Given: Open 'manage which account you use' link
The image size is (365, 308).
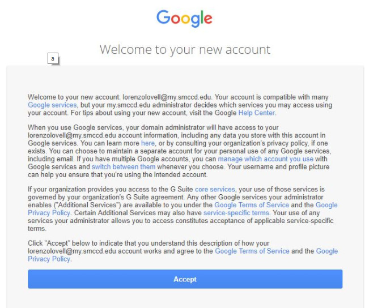Looking at the screenshot, I should point(266,159).
